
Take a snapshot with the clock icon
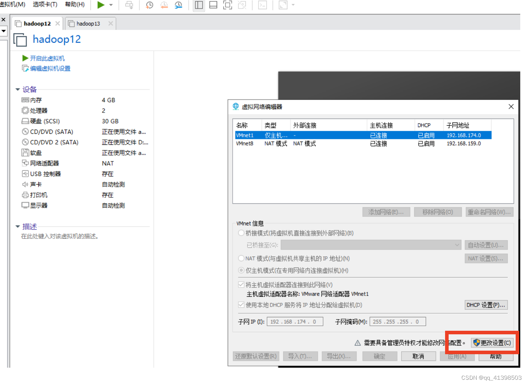click(150, 5)
